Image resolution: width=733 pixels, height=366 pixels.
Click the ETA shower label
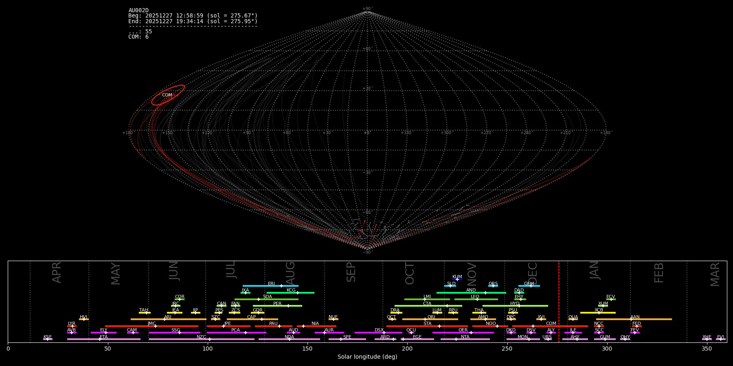(x=104, y=337)
